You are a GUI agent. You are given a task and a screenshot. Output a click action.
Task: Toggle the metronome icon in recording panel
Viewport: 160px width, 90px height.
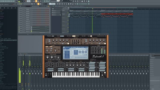tap(32, 1)
